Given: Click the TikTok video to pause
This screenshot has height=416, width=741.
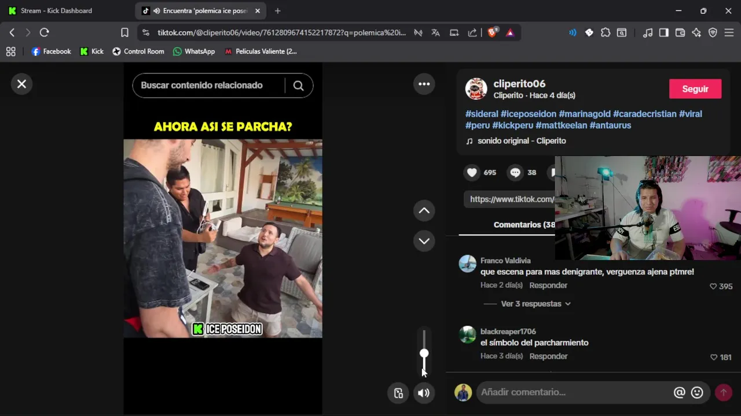Looking at the screenshot, I should 223,238.
